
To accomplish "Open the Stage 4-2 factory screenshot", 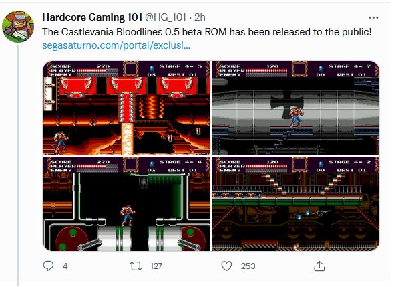I will (295, 203).
